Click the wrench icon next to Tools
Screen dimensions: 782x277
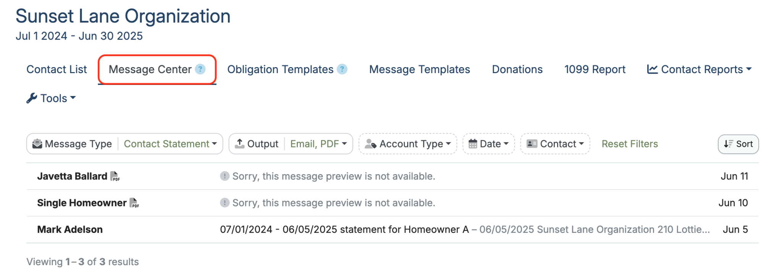32,98
